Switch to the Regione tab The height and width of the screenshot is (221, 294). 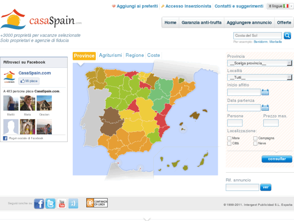click(135, 55)
